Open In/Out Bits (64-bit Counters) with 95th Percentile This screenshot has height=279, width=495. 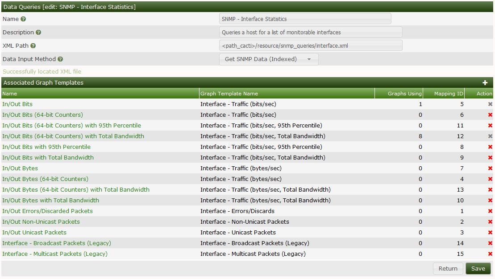point(71,125)
